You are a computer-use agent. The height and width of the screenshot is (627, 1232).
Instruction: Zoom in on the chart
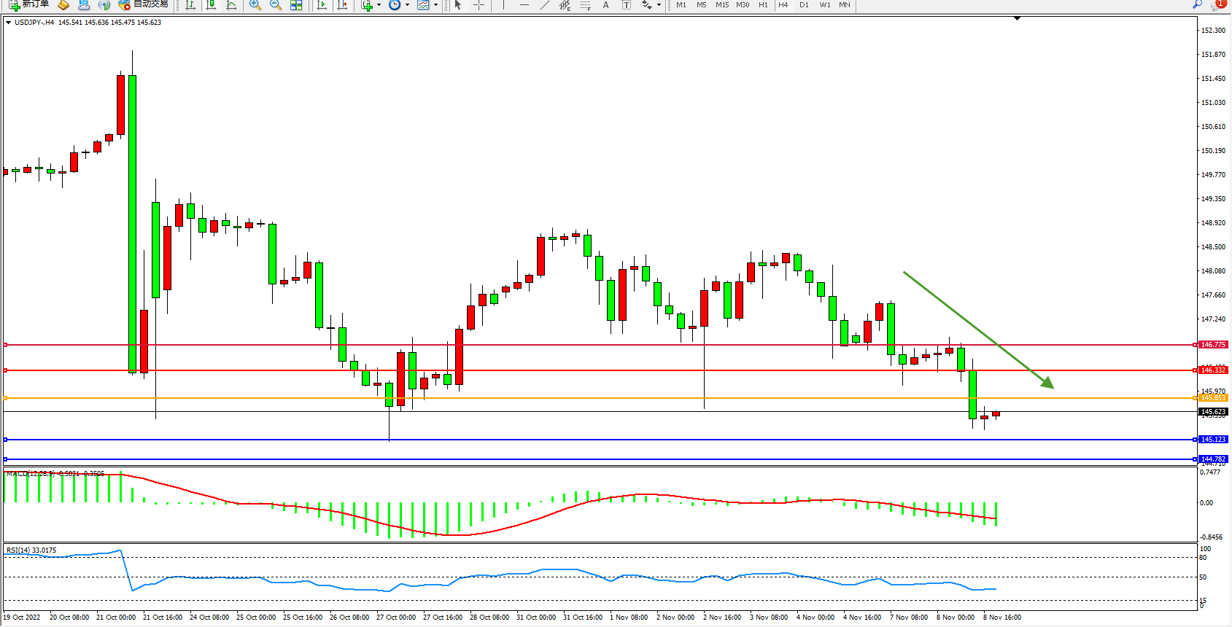pyautogui.click(x=255, y=5)
